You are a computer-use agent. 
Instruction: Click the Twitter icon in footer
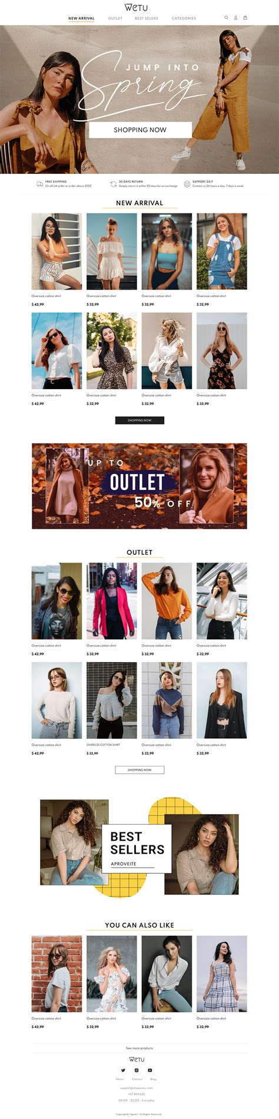pyautogui.click(x=123, y=1070)
